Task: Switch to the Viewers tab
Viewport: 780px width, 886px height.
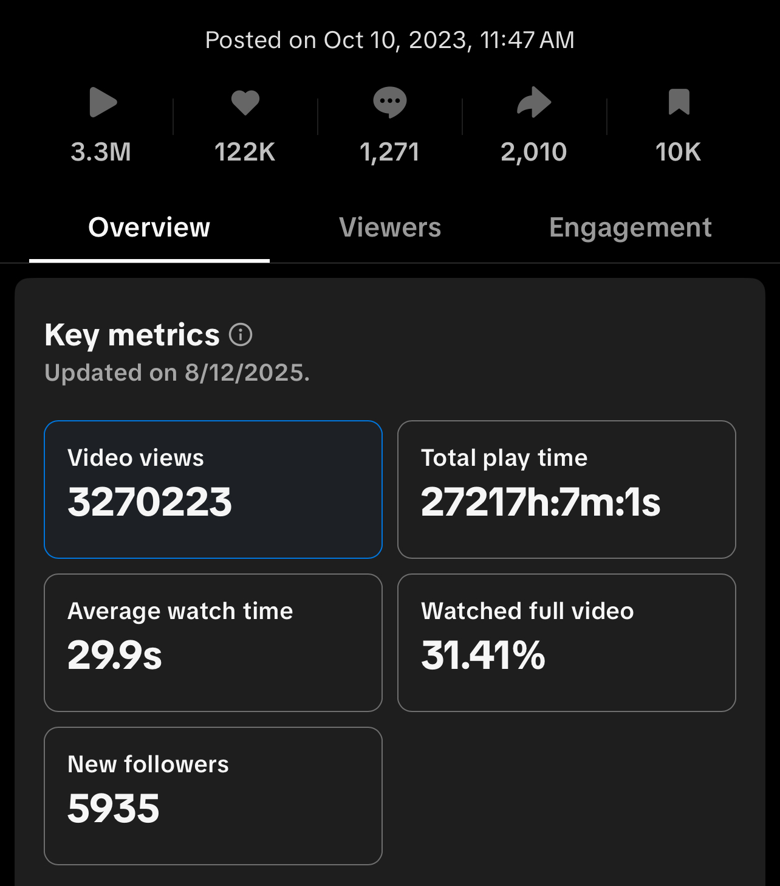Action: tap(390, 228)
